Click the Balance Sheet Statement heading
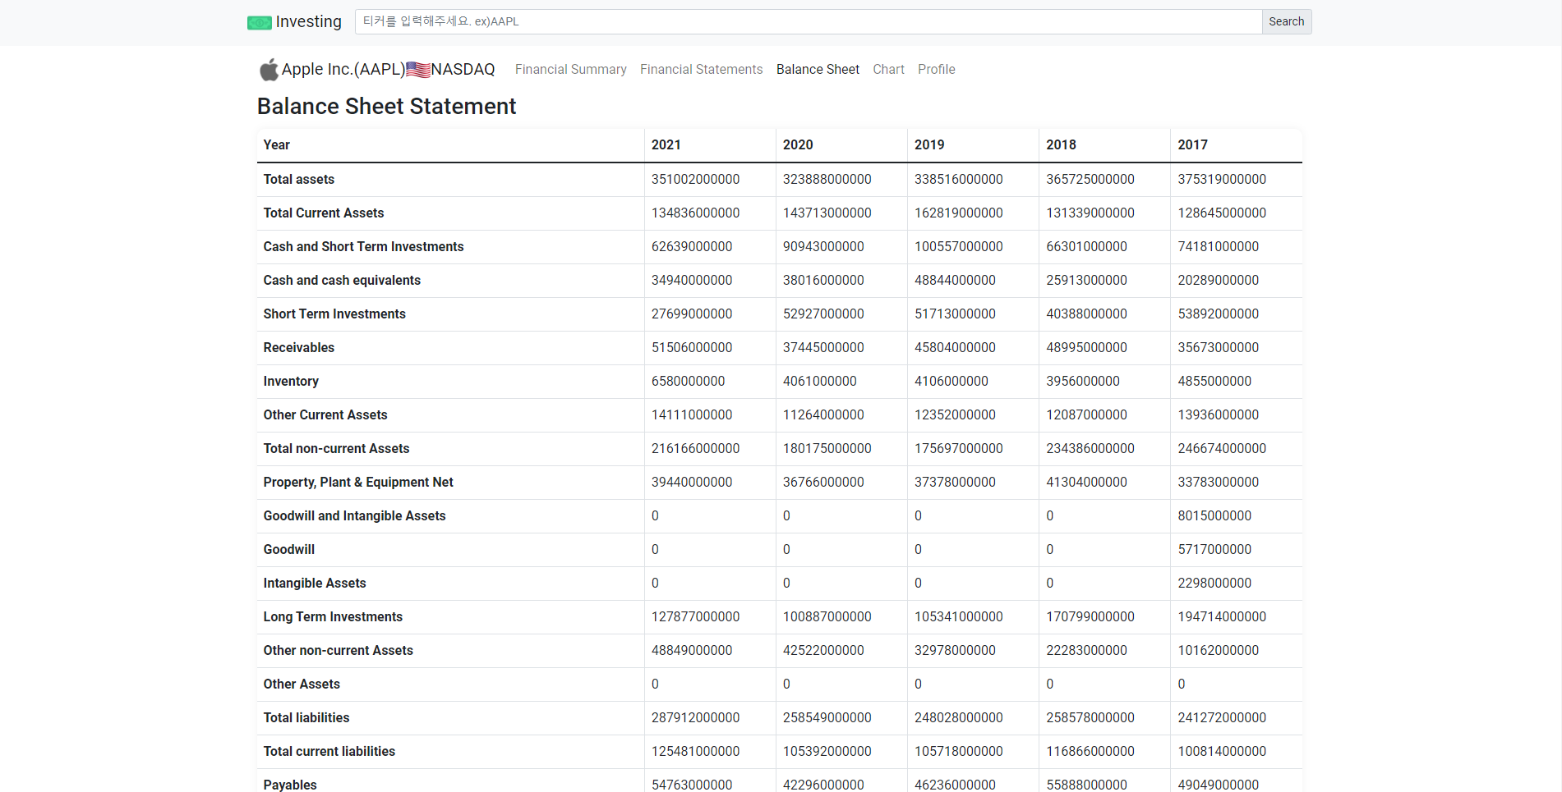This screenshot has height=792, width=1562. tap(386, 106)
